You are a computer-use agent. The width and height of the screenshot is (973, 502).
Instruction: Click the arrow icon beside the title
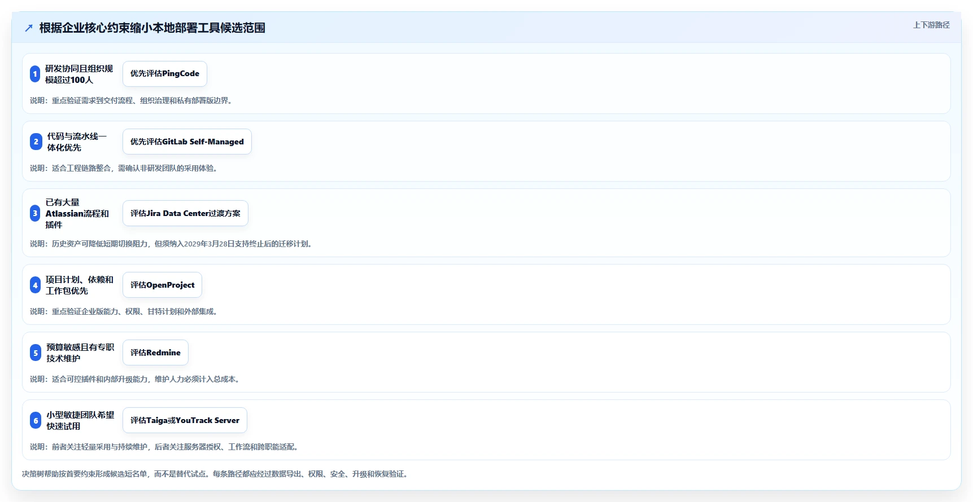click(29, 28)
